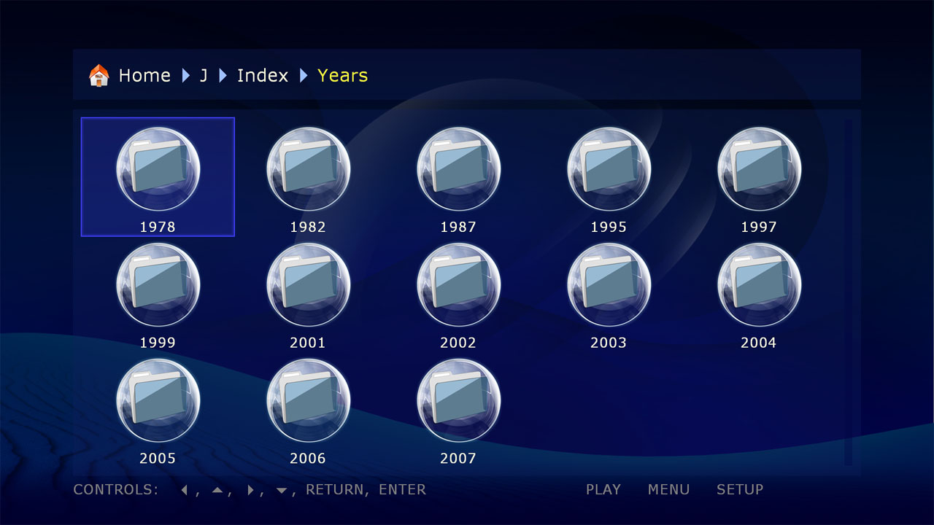This screenshot has height=525, width=934.
Task: Open the 1999 year folder
Action: point(158,285)
